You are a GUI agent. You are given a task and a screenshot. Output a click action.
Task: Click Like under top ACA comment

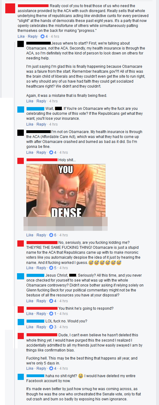tap(21, 37)
